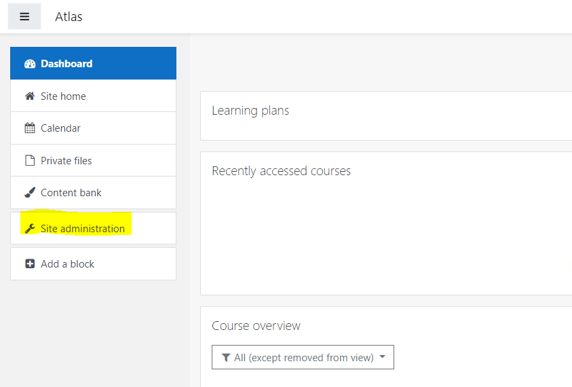
Task: Click the filter funnel icon in Course overview
Action: (226, 358)
